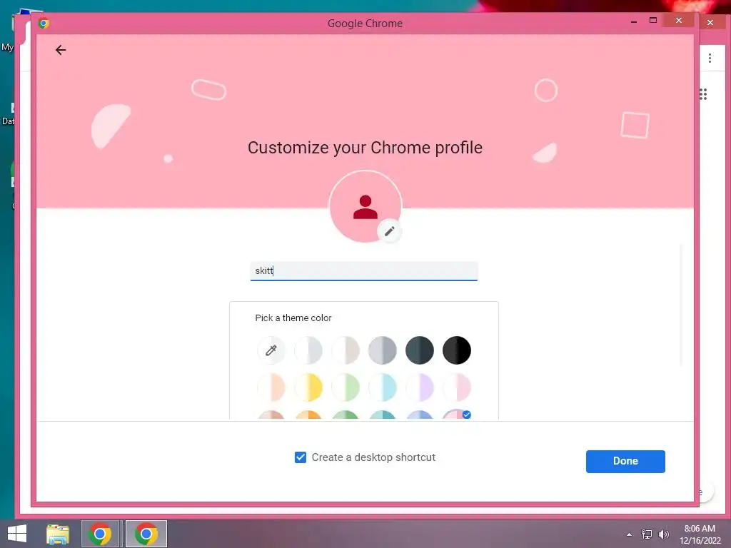Viewport: 731px width, 548px height.
Task: Click the profile avatar circle
Action: [365, 206]
